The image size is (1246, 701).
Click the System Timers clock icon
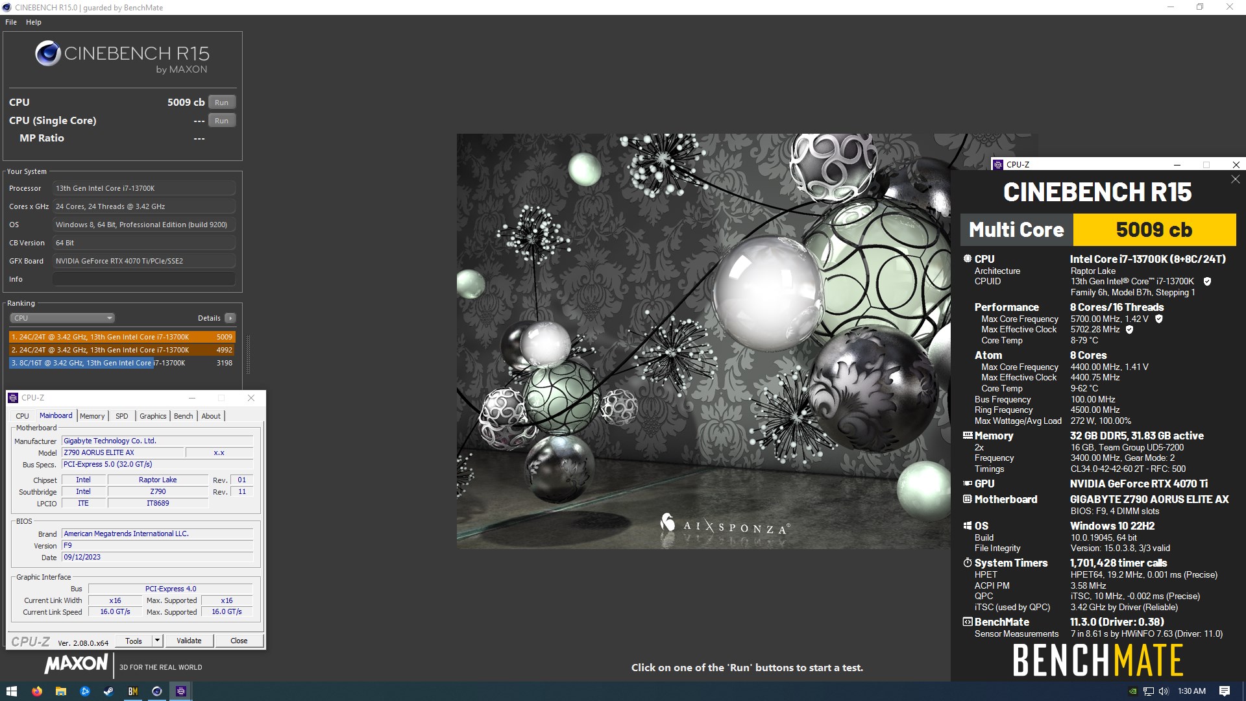(968, 563)
